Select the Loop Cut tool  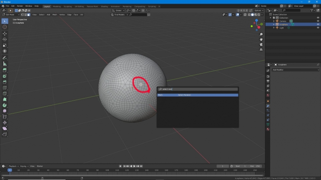5,88
